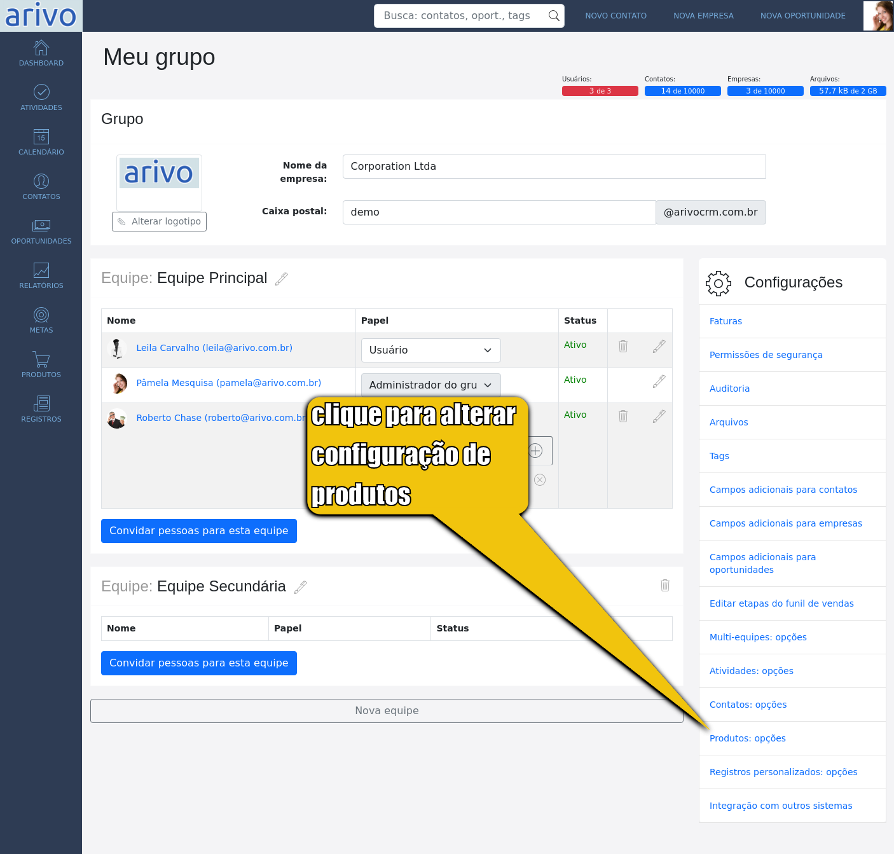This screenshot has width=894, height=854.
Task: Click the arivo logo in top-left corner
Action: 41,15
